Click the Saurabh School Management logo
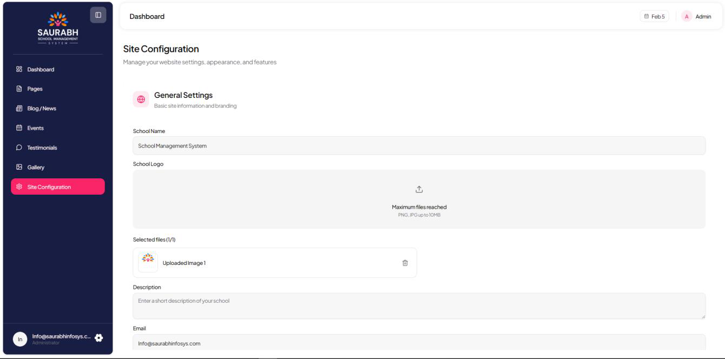725x359 pixels. coord(58,31)
